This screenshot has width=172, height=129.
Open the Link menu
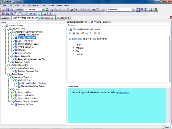[24, 5]
